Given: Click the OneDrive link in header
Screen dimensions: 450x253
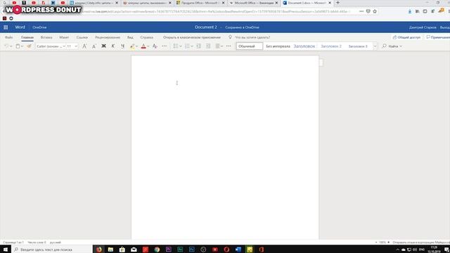Looking at the screenshot, I should point(39,27).
